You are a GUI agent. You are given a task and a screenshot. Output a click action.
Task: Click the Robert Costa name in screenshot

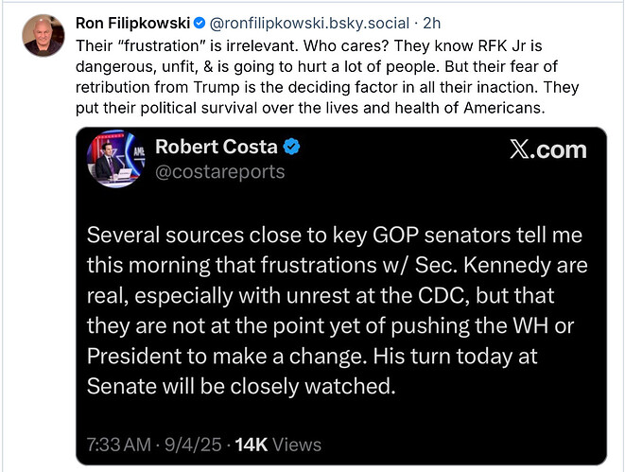(216, 147)
